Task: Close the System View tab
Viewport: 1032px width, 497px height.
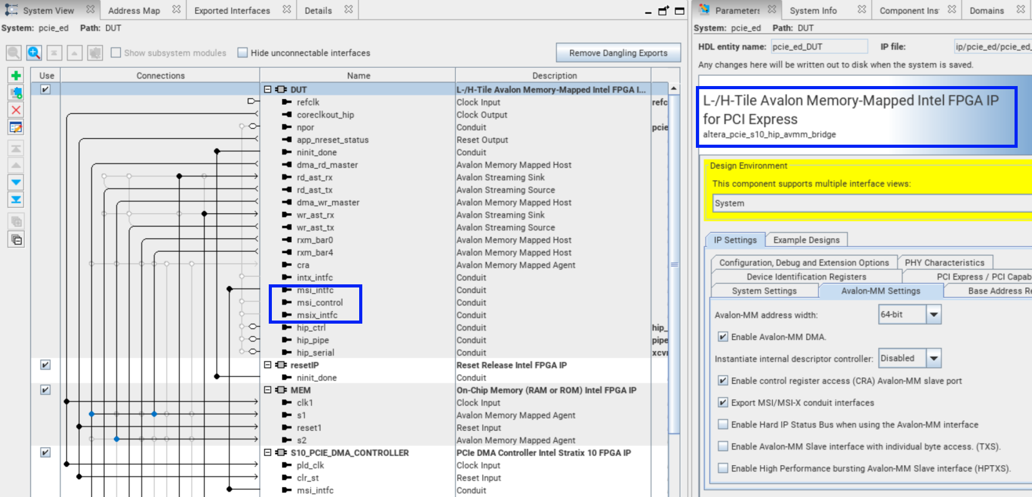Action: (90, 10)
